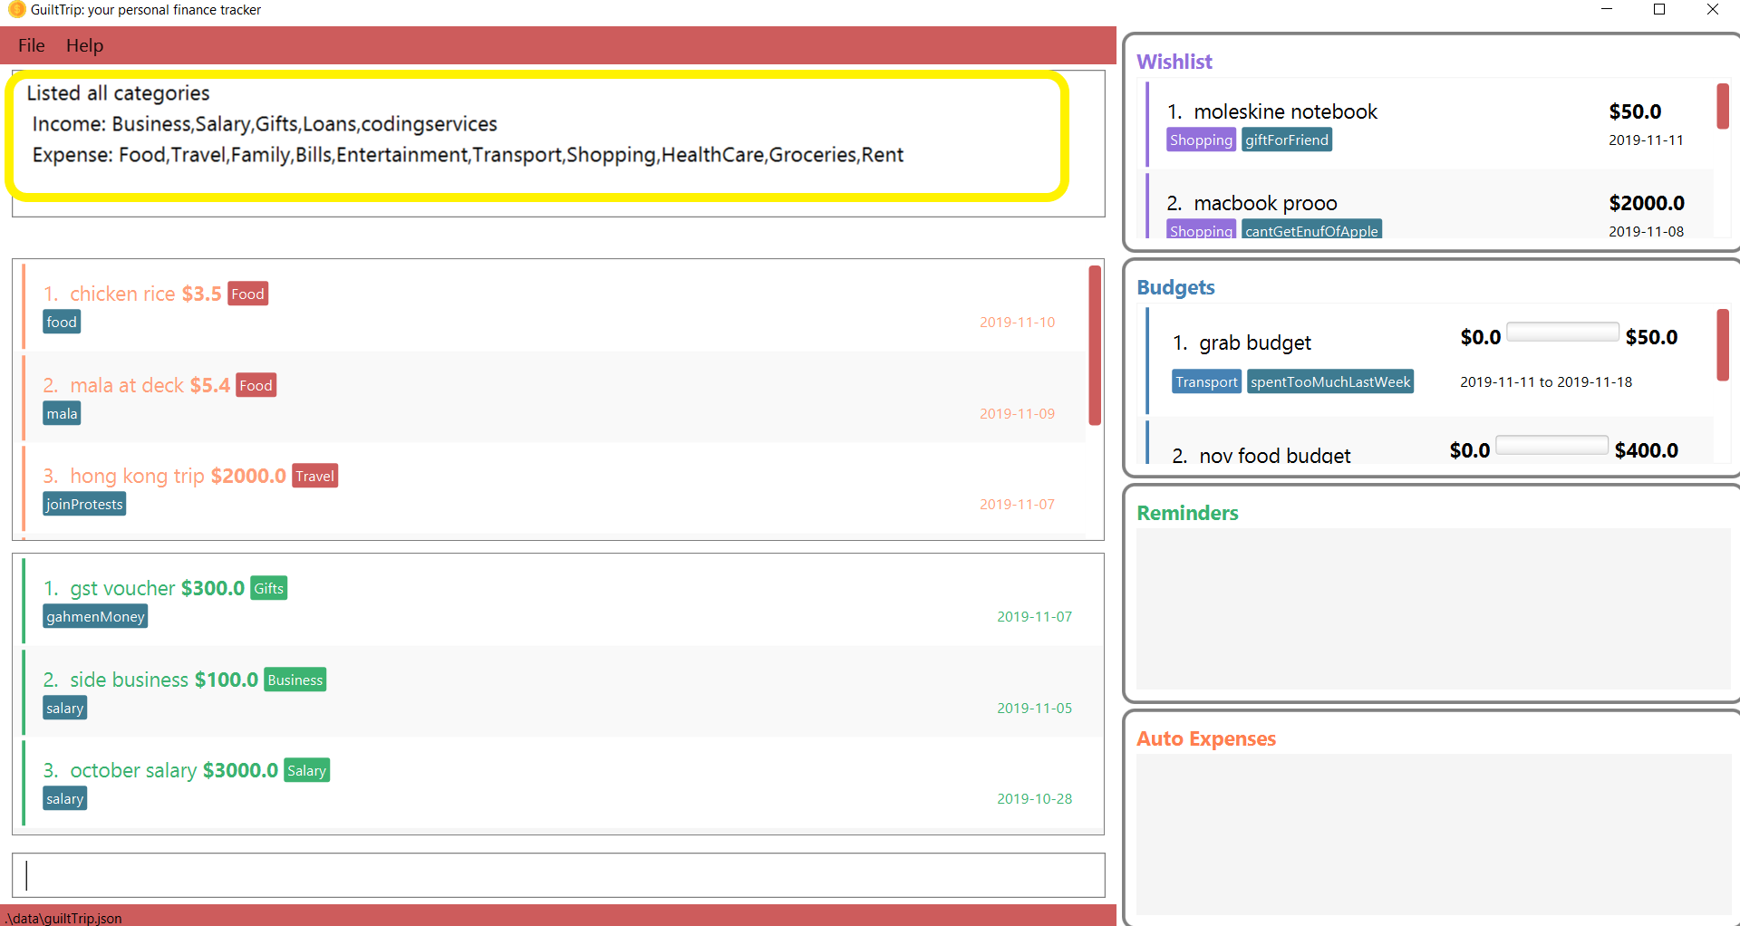Select the moleskine notebook wishlist item
This screenshot has width=1740, height=926.
coord(1430,124)
